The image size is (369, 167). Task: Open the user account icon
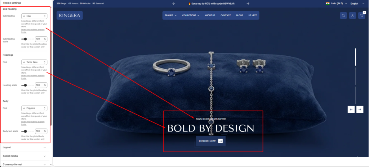pos(352,15)
